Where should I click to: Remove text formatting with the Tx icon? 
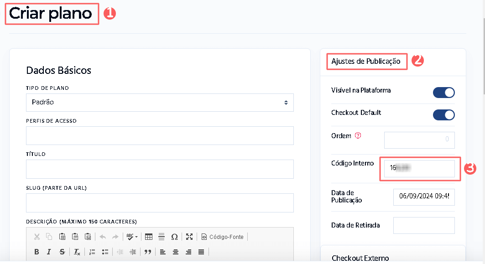pos(76,251)
